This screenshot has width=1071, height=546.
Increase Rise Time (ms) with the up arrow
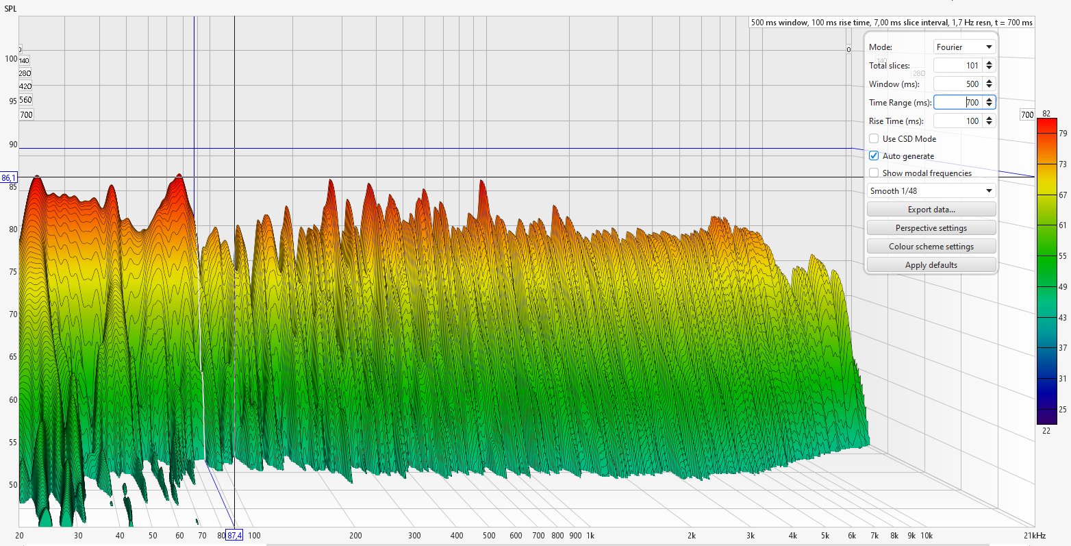989,118
